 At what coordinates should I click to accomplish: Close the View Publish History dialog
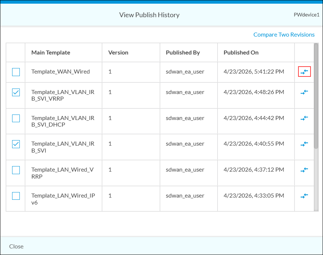coord(16,246)
